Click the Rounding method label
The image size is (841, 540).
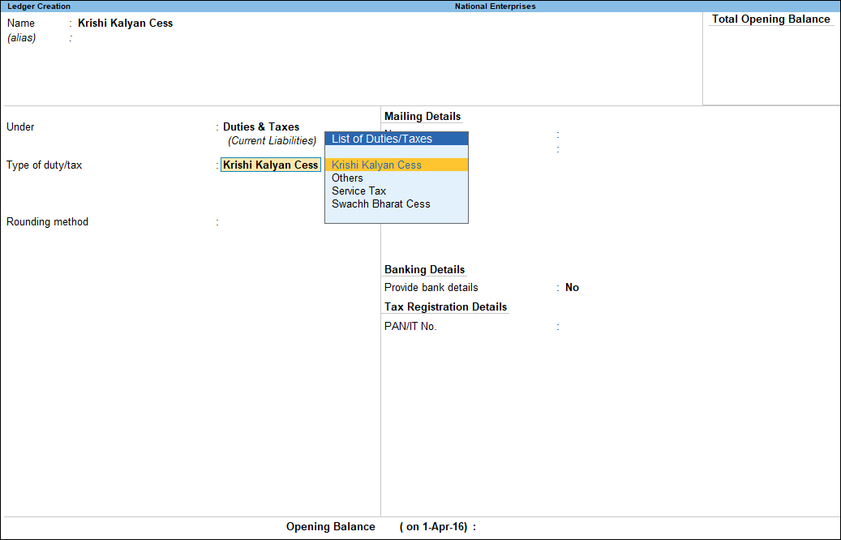(47, 222)
